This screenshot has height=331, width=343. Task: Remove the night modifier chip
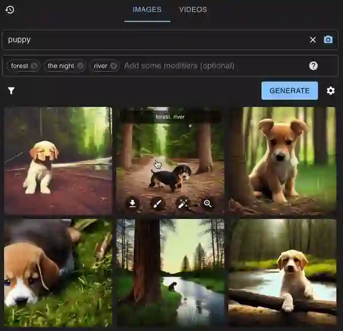pyautogui.click(x=80, y=66)
